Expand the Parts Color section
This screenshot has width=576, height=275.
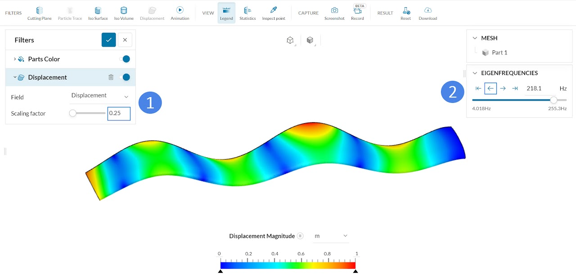(x=15, y=59)
